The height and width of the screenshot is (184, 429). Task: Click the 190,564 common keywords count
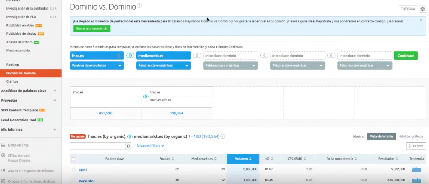177,113
